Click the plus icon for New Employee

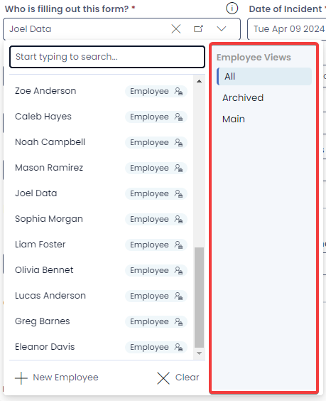21,378
